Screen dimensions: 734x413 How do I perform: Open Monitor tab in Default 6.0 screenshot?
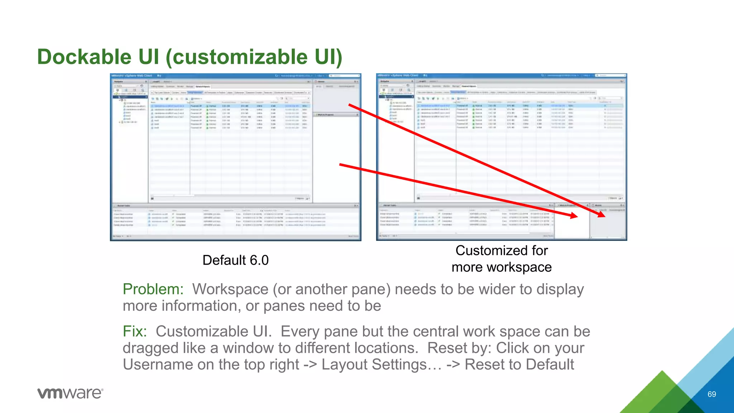point(180,86)
